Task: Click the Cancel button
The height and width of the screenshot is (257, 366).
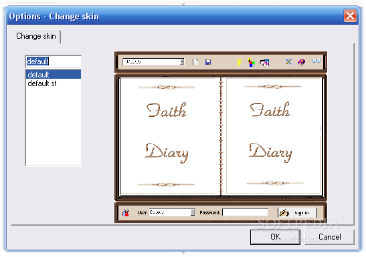Action: point(330,237)
